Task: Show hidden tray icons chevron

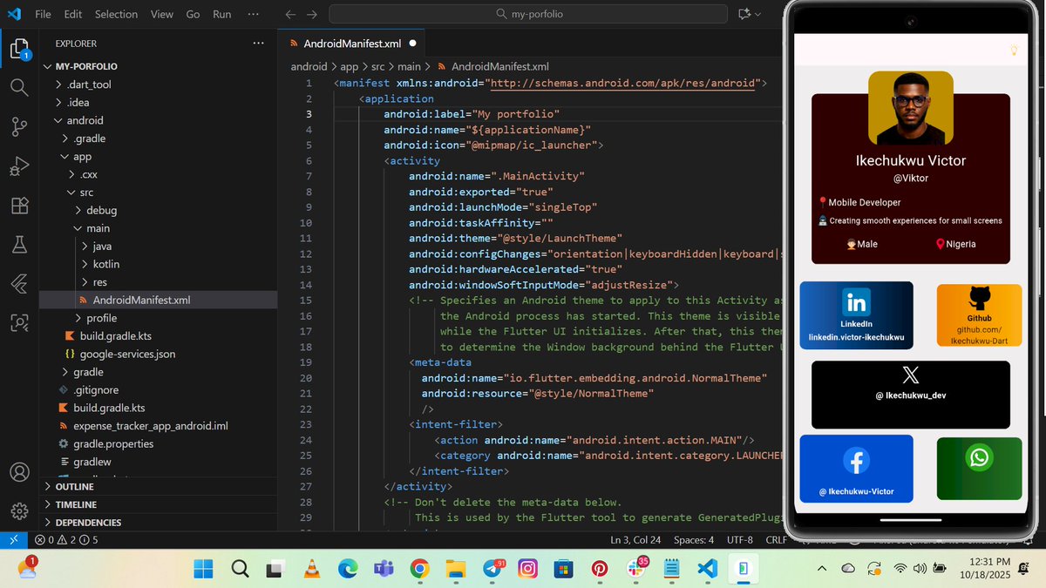Action: coord(822,569)
